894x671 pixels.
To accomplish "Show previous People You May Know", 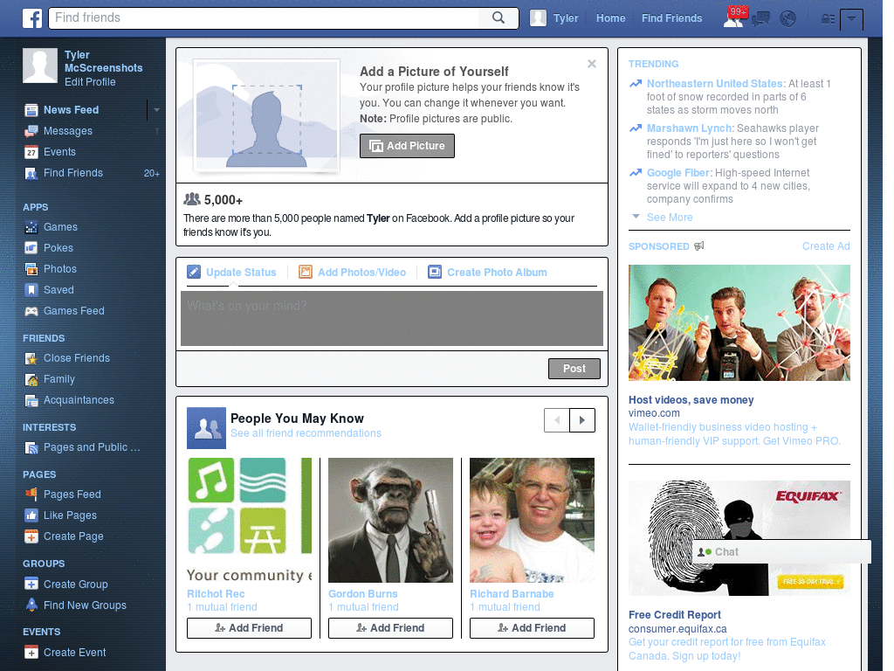I will coord(557,420).
